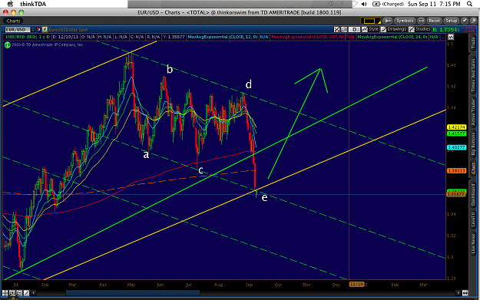Click the column bars icon bottom left

[x=5, y=293]
